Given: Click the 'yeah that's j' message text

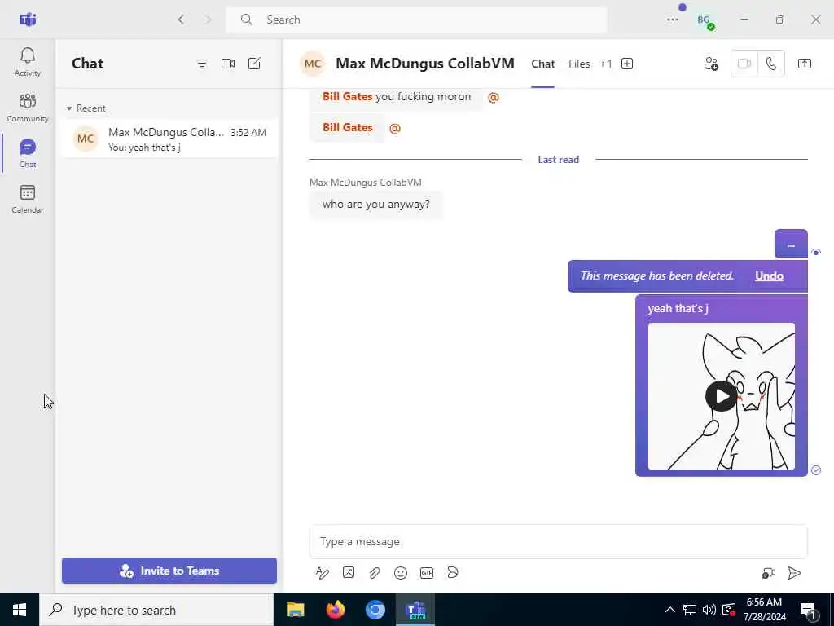Looking at the screenshot, I should (x=678, y=309).
